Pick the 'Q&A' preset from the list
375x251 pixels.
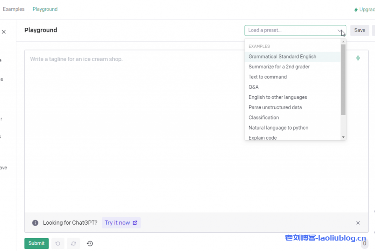coord(253,87)
